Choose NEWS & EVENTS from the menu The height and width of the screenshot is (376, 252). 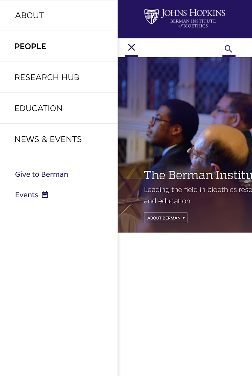(x=59, y=139)
